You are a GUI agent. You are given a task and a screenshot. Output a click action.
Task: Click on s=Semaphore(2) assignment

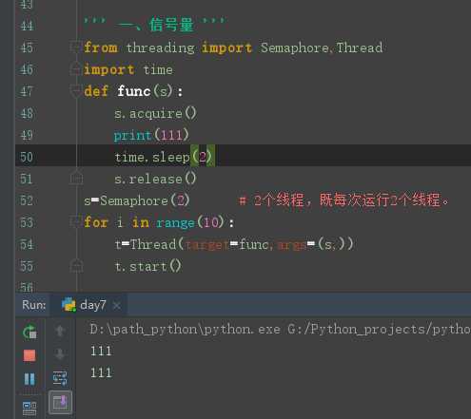(137, 200)
